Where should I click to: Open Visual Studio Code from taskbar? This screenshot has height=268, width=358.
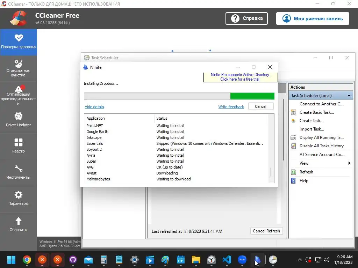[x=227, y=260]
